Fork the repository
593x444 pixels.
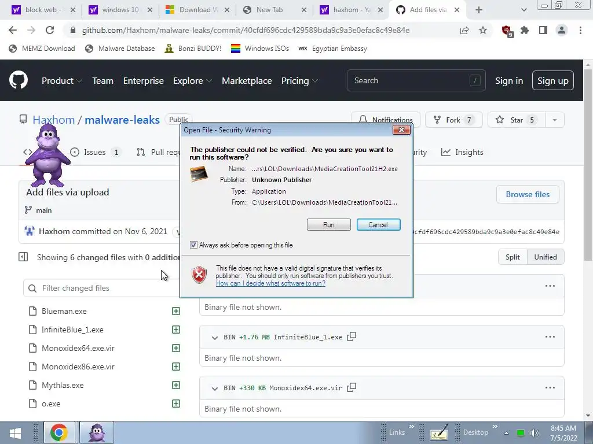pos(453,120)
